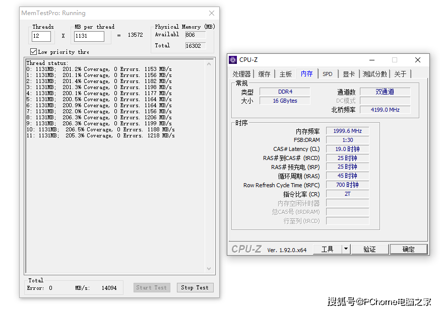Image resolution: width=441 pixels, height=311 pixels.
Task: Click the disabled Start Test button
Action: point(152,287)
